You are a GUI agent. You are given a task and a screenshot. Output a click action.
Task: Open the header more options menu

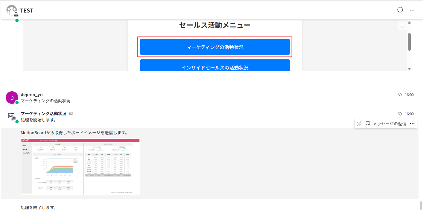pos(412,10)
